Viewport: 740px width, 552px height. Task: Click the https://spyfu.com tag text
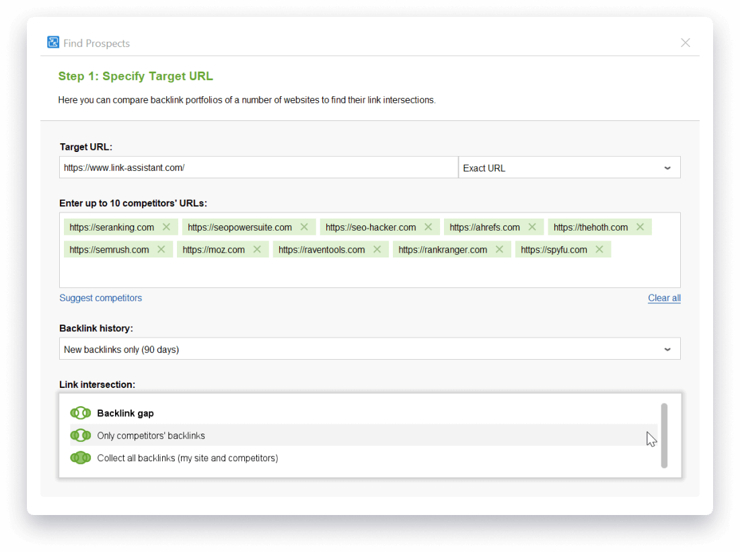point(554,249)
